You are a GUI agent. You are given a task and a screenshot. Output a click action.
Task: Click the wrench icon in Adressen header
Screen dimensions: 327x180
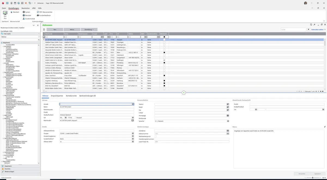(314, 25)
